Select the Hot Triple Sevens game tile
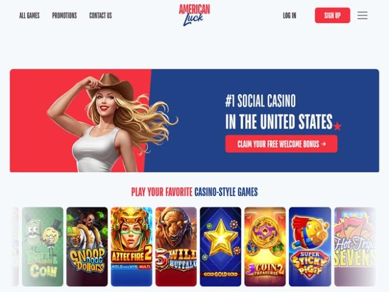The height and width of the screenshot is (292, 389). (x=355, y=246)
